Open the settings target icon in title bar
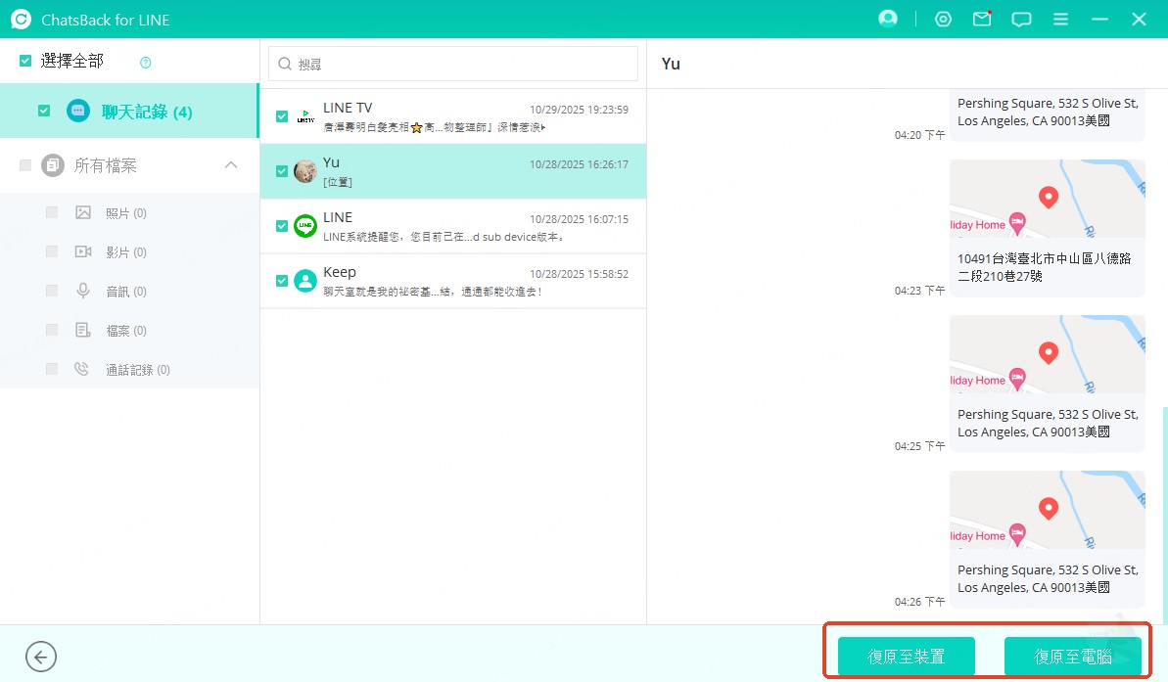This screenshot has height=682, width=1168. point(943,20)
